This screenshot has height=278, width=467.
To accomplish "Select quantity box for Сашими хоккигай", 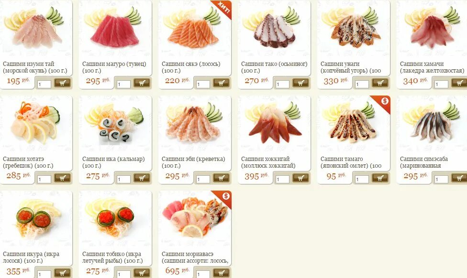I will click(282, 179).
